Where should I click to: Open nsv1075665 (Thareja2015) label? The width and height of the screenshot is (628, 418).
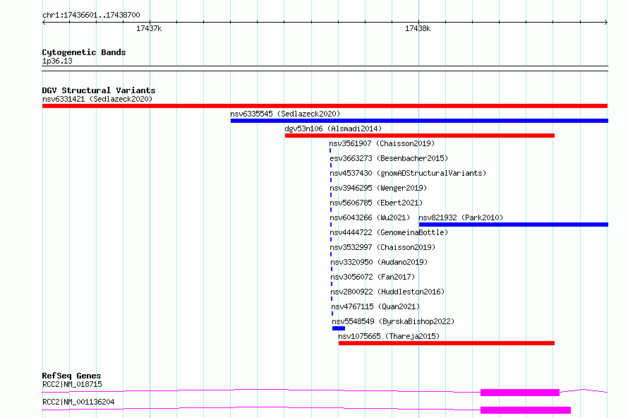point(389,336)
